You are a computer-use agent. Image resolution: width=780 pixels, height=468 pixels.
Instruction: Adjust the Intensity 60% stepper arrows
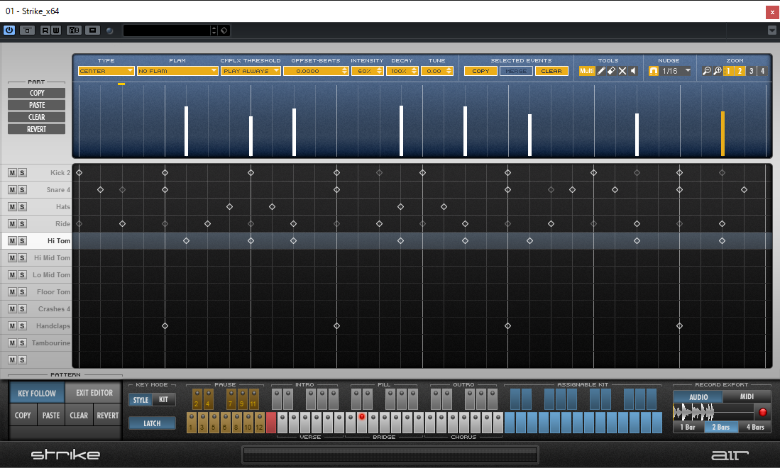(x=380, y=71)
